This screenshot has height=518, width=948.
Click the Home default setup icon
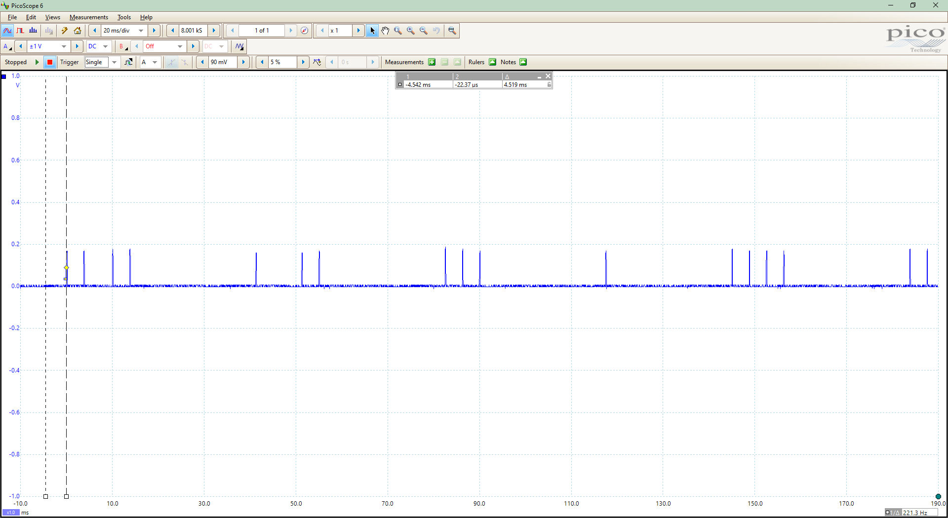tap(78, 31)
